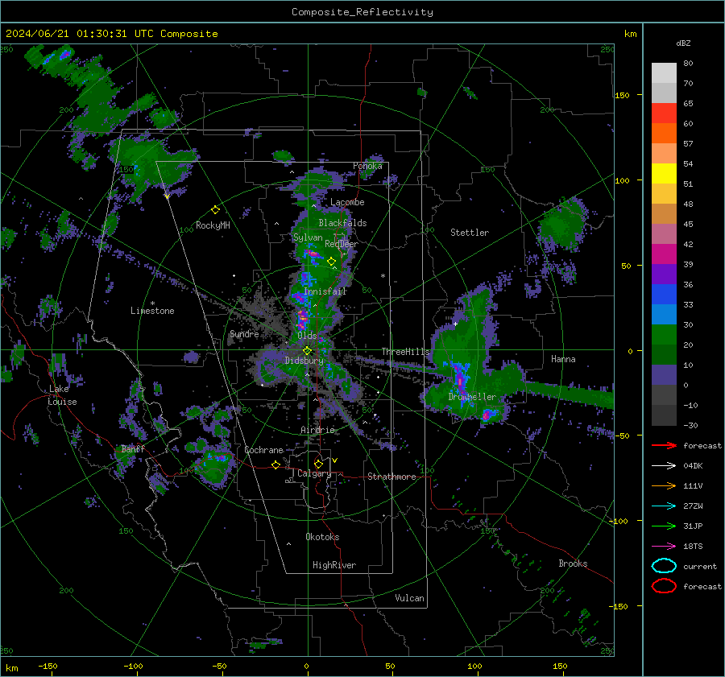Click the Sundre label on map
The width and height of the screenshot is (725, 677).
tap(244, 333)
